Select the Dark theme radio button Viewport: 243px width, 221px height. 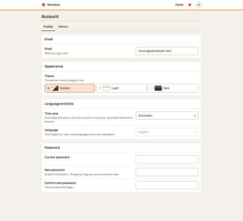coord(152,88)
